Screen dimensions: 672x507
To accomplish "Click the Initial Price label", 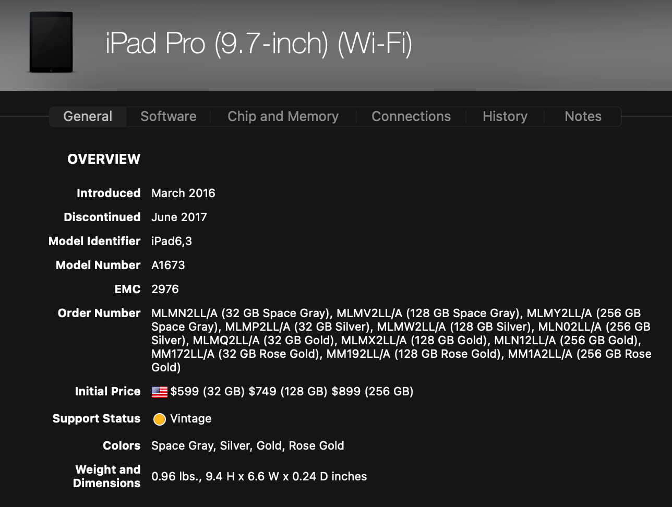I will click(x=108, y=391).
